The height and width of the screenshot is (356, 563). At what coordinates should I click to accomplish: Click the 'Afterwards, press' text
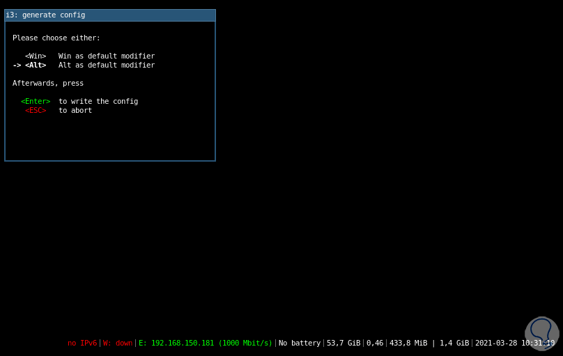(48, 84)
